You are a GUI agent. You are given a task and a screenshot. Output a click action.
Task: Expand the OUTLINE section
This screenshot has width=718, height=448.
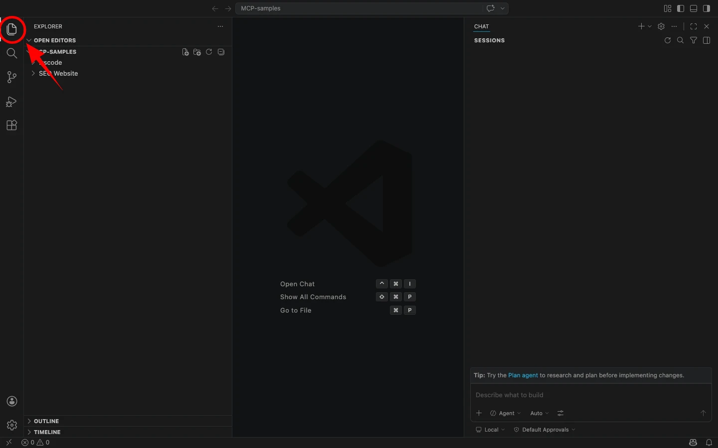[x=128, y=421]
